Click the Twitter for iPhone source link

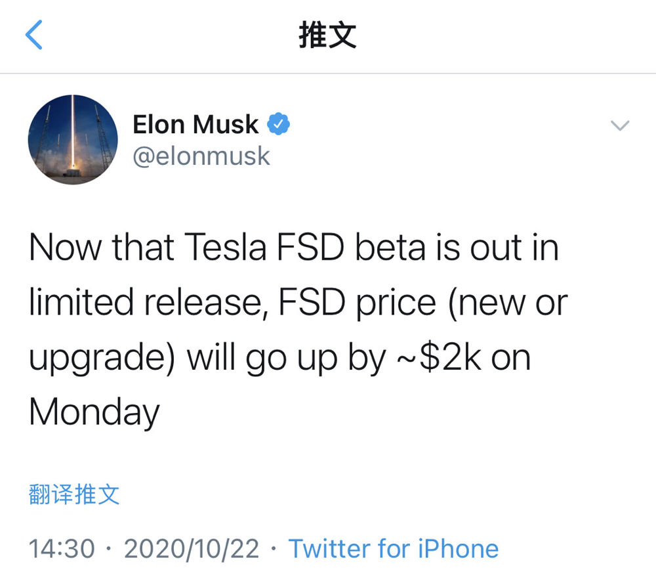[393, 549]
